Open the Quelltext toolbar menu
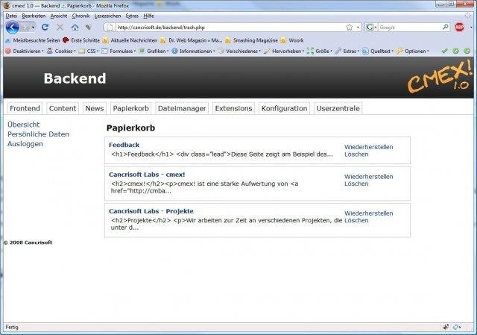The height and width of the screenshot is (335, 477). (378, 51)
